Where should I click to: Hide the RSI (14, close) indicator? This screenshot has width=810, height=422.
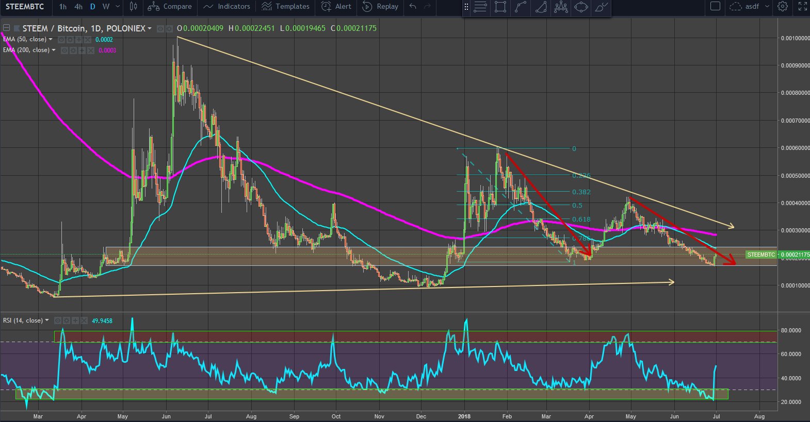pyautogui.click(x=58, y=320)
